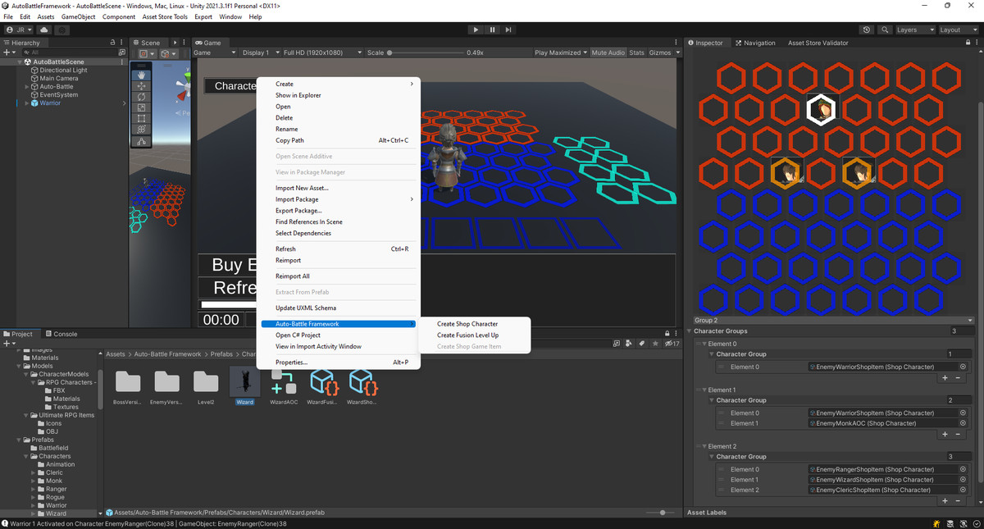984x529 pixels.
Task: Click the Pause button
Action: point(492,30)
